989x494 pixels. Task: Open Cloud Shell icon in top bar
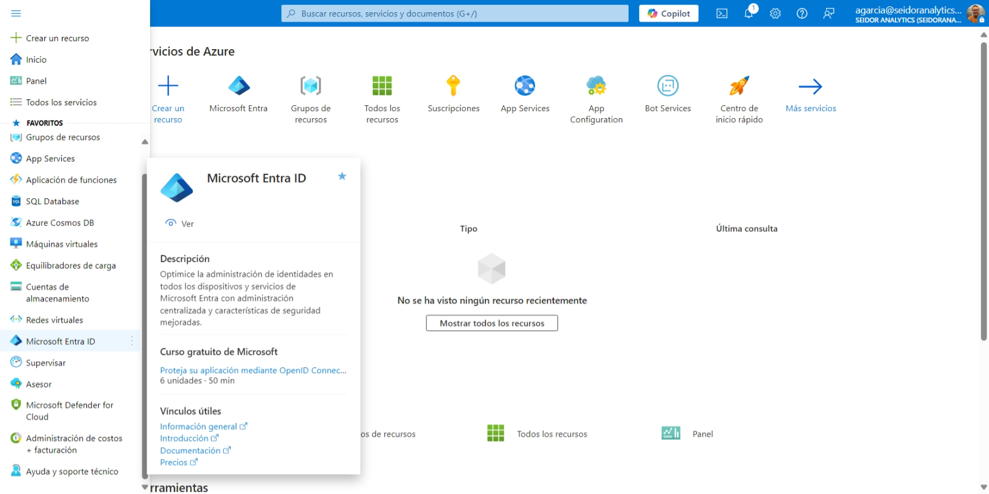[721, 13]
